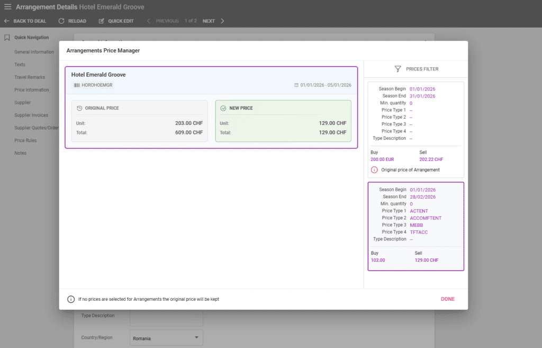
Task: Select the highlighted ACTENT season price card
Action: click(x=415, y=225)
